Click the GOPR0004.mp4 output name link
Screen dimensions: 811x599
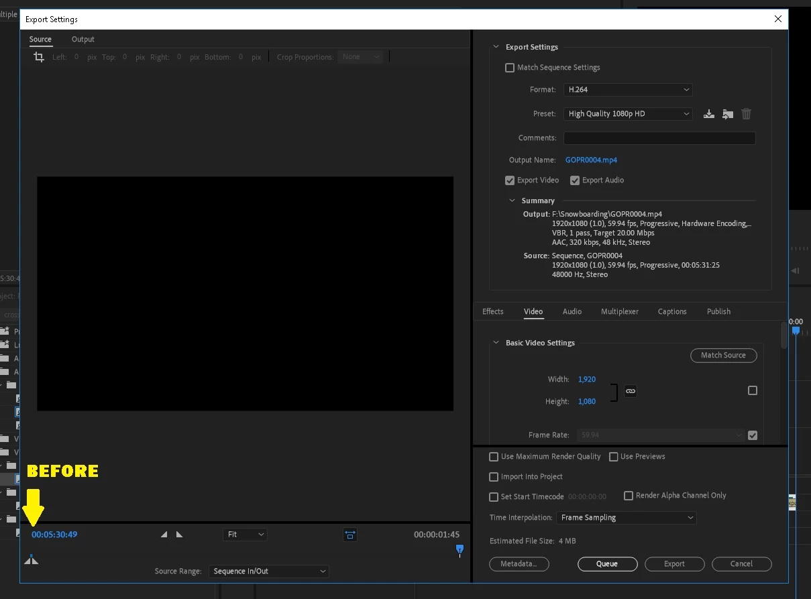pyautogui.click(x=591, y=160)
